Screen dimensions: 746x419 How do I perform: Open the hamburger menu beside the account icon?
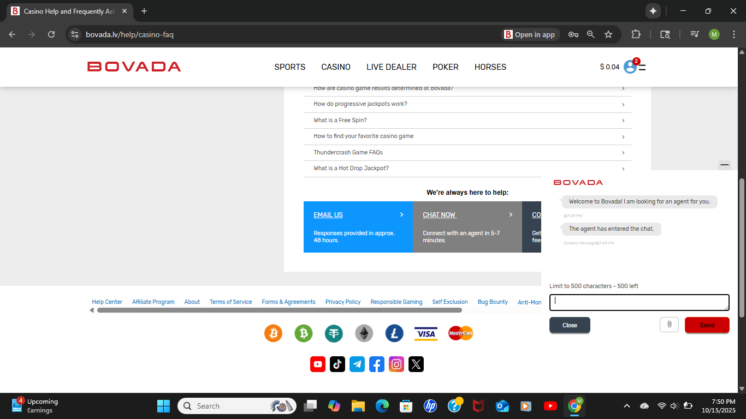643,68
